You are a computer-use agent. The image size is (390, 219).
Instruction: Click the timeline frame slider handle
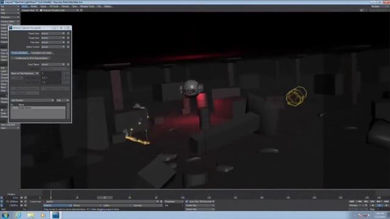click(105, 198)
